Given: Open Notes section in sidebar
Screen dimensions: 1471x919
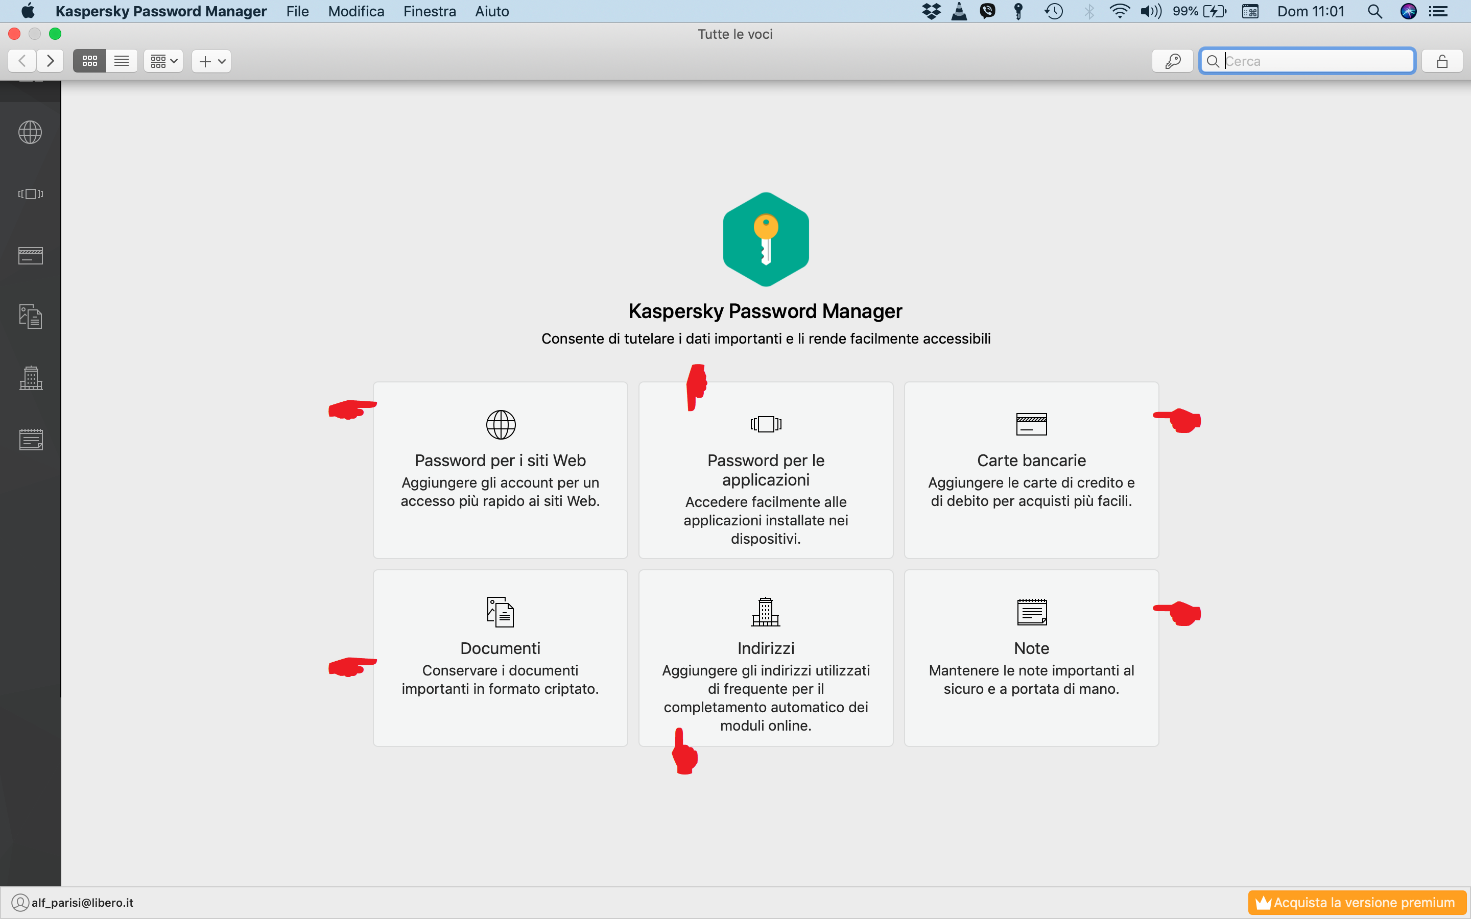Looking at the screenshot, I should pos(30,440).
